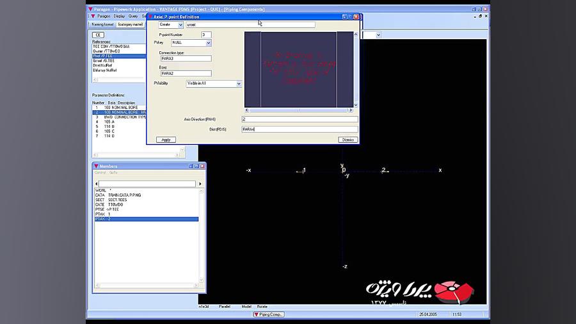Image resolution: width=576 pixels, height=324 pixels.
Task: Click the (category name) toolbar field
Action: (131, 24)
